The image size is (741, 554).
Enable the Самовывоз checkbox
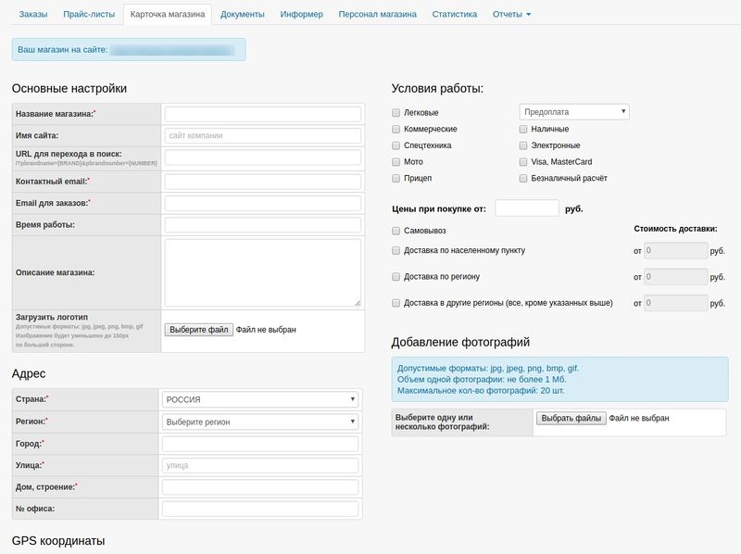396,230
